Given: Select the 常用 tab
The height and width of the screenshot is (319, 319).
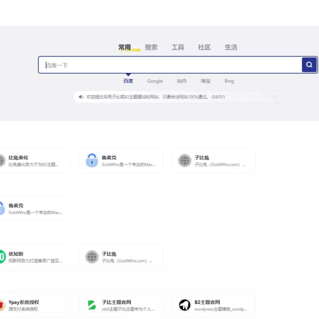Looking at the screenshot, I should (124, 47).
